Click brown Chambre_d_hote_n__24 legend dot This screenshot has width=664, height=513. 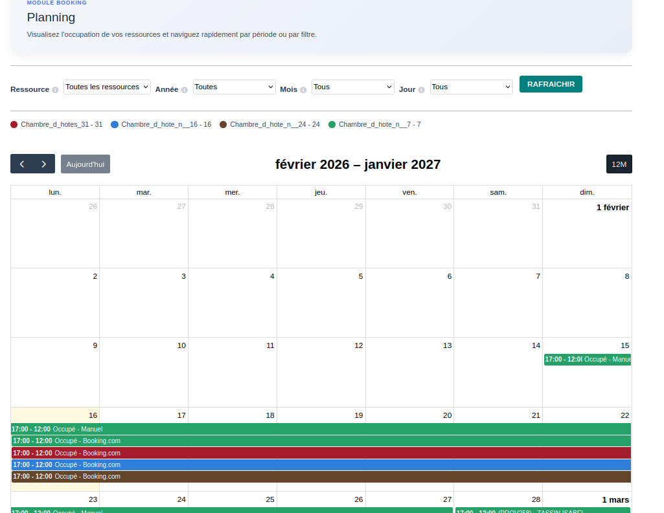click(223, 124)
